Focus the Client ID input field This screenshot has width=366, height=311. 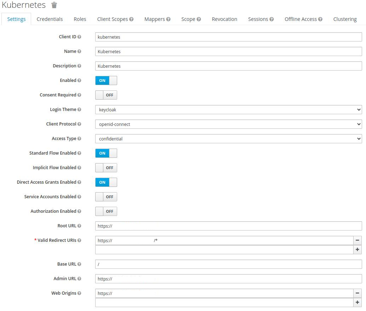click(229, 37)
